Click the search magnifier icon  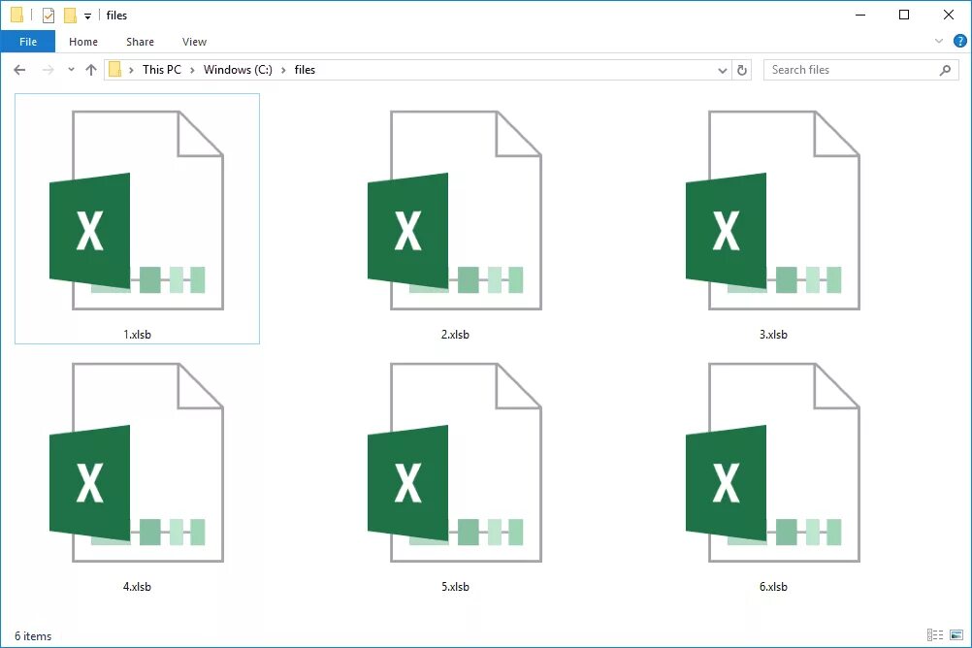(x=945, y=69)
